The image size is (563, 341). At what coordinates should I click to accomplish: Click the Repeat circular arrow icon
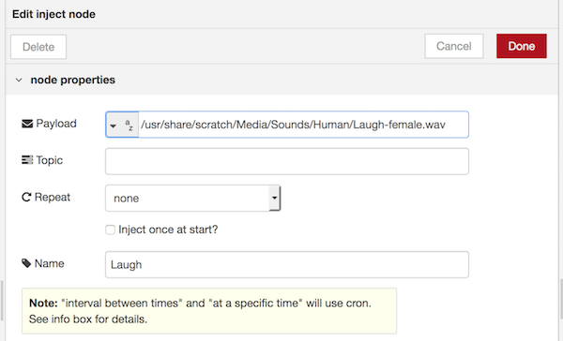pos(26,198)
